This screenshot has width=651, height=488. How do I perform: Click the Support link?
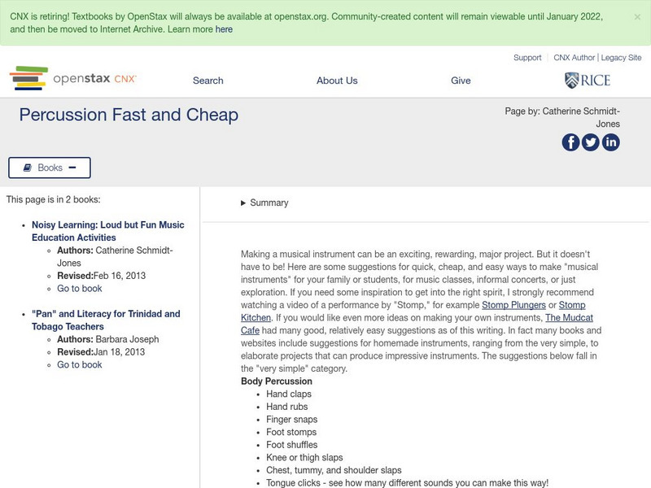click(x=527, y=58)
